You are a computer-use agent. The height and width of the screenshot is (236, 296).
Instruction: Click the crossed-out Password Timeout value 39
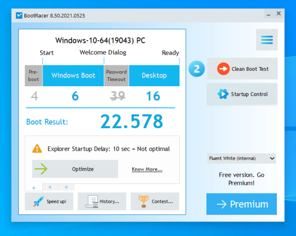tap(117, 96)
